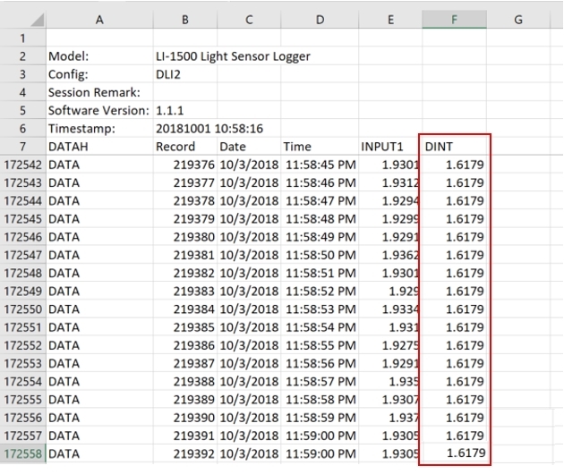Click the timestamp value 20181001 10:58:16
This screenshot has height=474, width=564.
[x=209, y=129]
